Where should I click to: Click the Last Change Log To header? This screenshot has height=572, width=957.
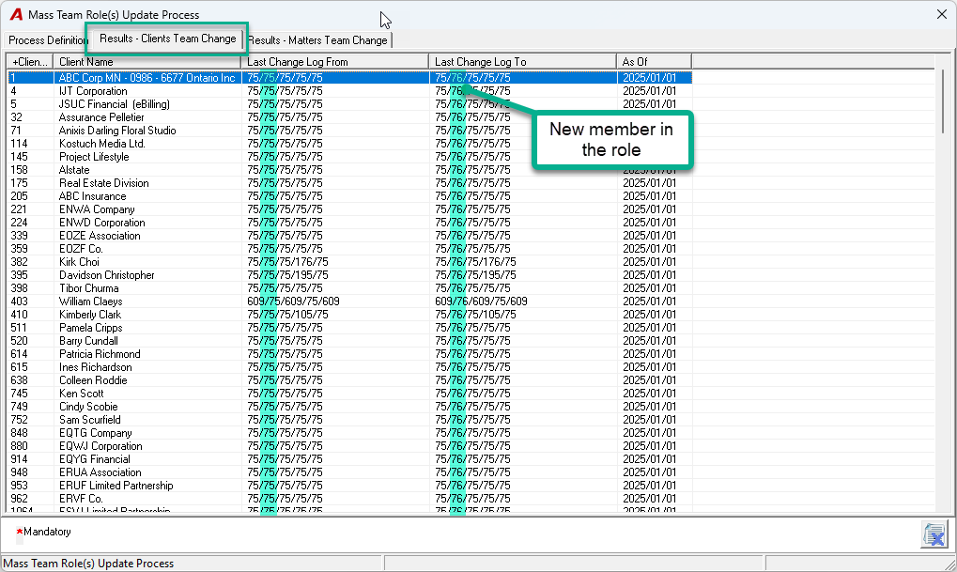[522, 62]
